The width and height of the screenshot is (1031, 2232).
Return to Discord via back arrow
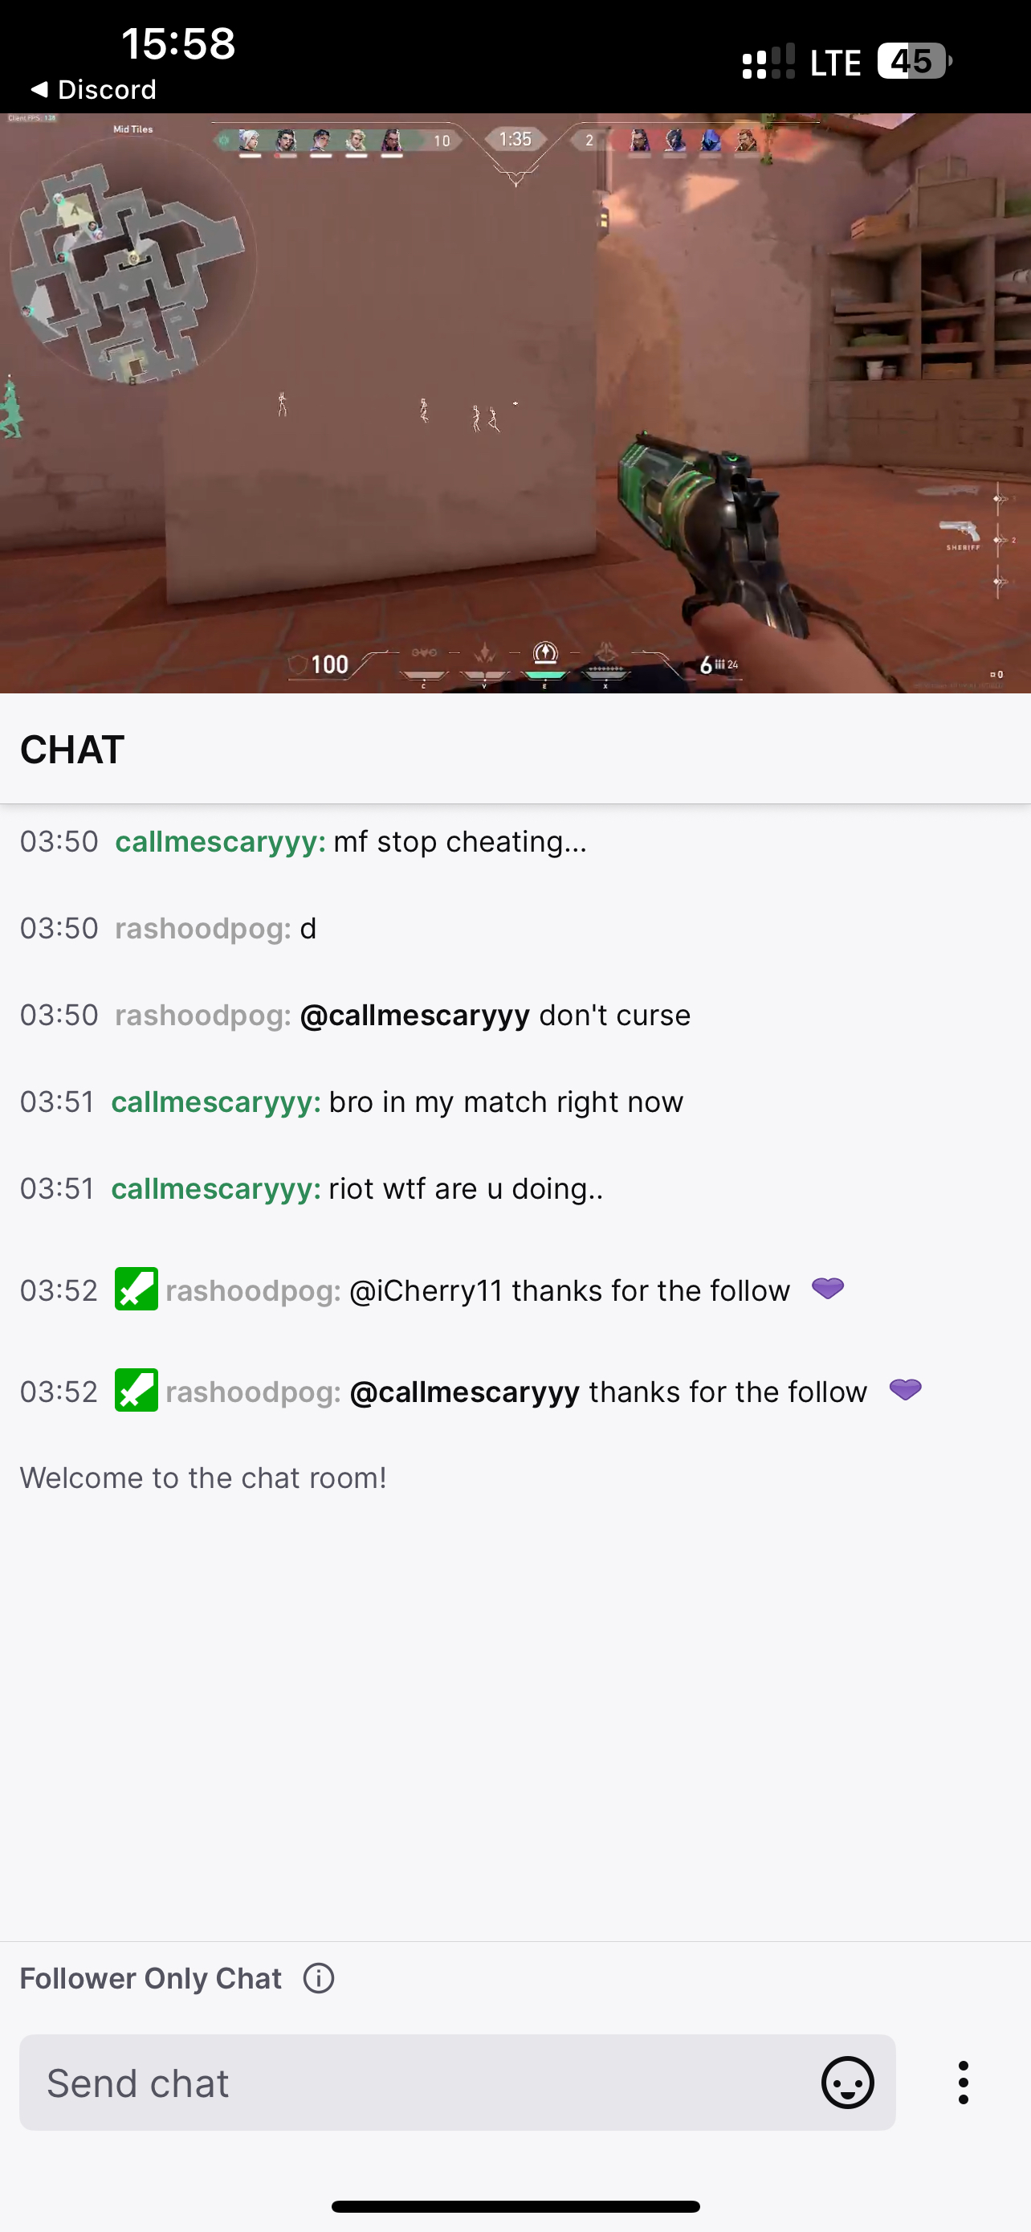coord(93,89)
